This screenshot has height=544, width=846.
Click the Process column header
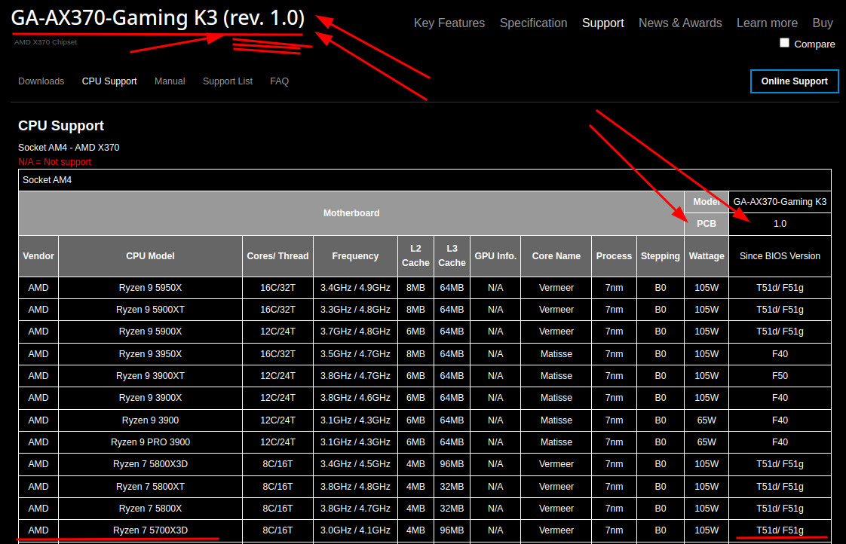614,256
